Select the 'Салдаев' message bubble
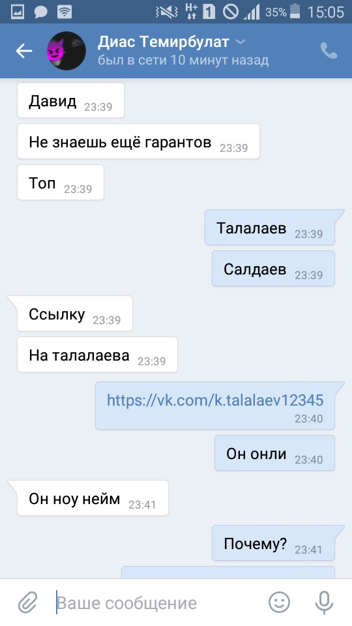 tap(273, 269)
